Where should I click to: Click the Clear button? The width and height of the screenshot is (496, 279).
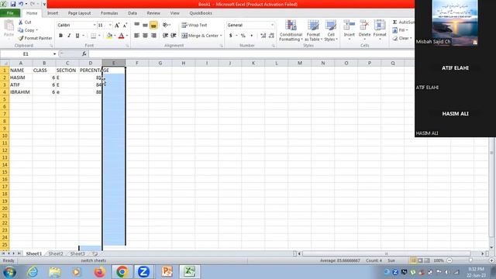401,38
